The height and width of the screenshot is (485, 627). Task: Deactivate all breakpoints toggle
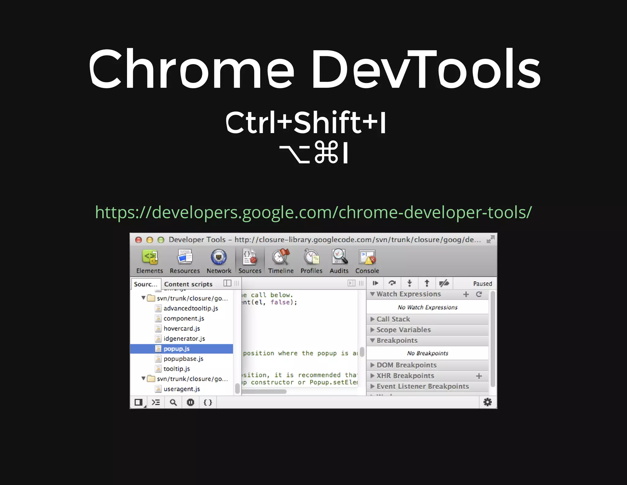(x=444, y=283)
